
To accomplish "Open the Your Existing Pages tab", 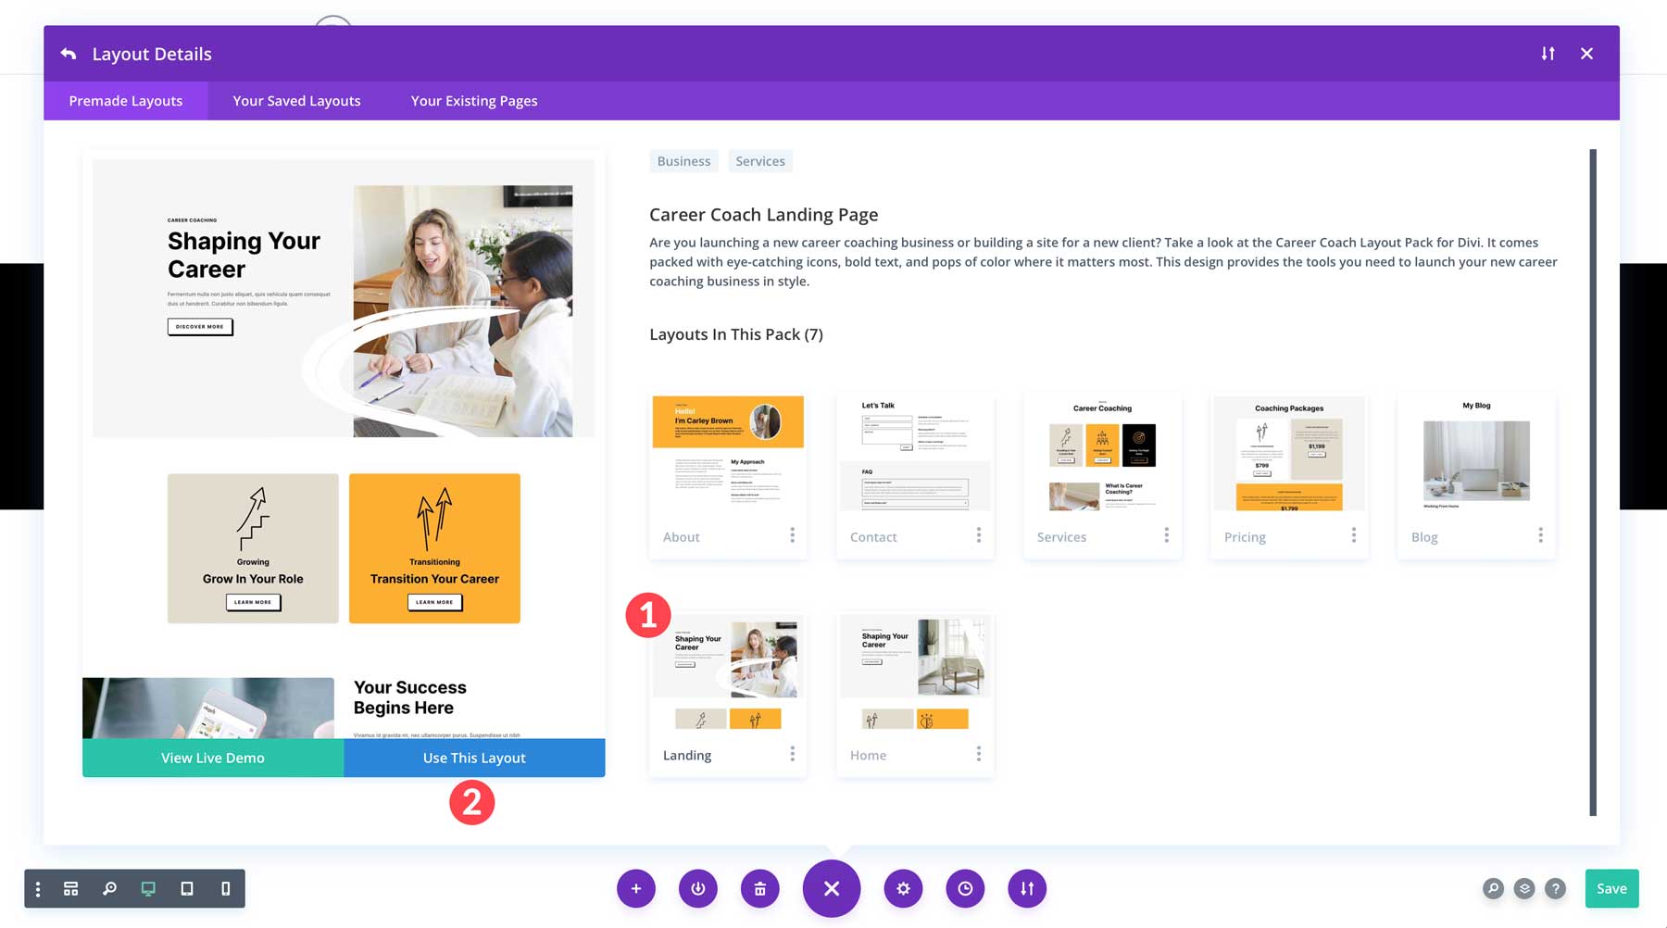I will click(x=473, y=101).
